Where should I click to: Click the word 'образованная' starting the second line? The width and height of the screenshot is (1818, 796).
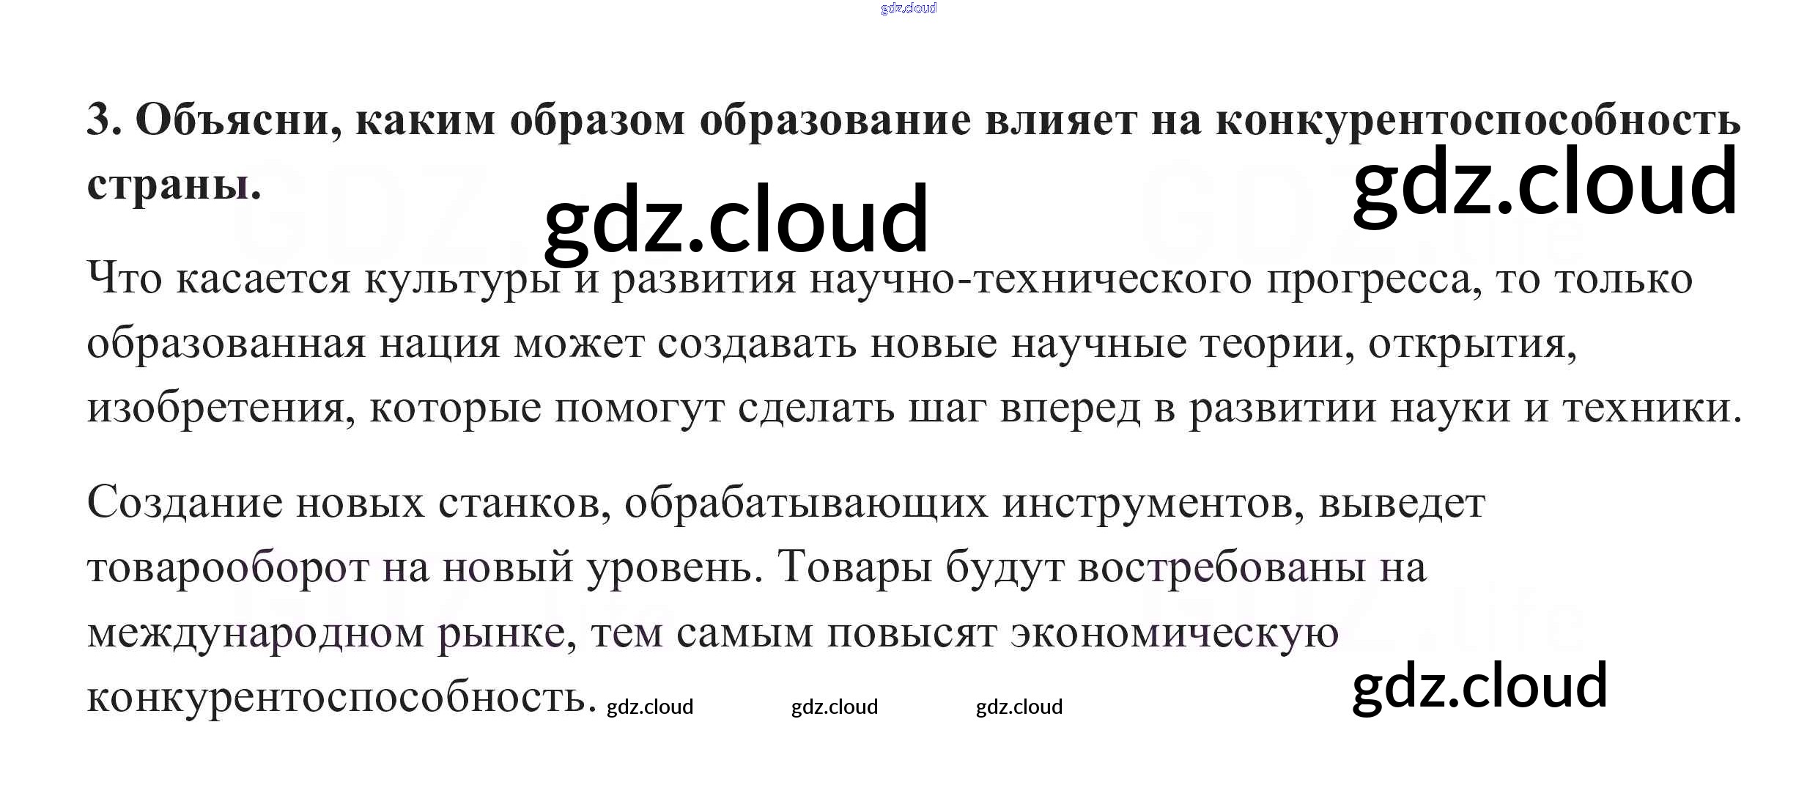226,344
